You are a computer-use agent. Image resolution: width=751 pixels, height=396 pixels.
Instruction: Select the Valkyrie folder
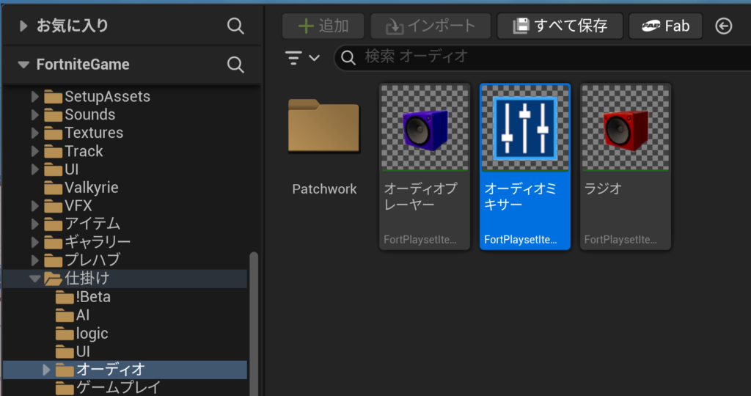[x=81, y=188]
